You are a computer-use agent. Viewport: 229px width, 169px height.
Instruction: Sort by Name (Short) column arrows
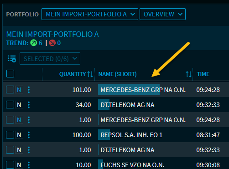[188, 74]
